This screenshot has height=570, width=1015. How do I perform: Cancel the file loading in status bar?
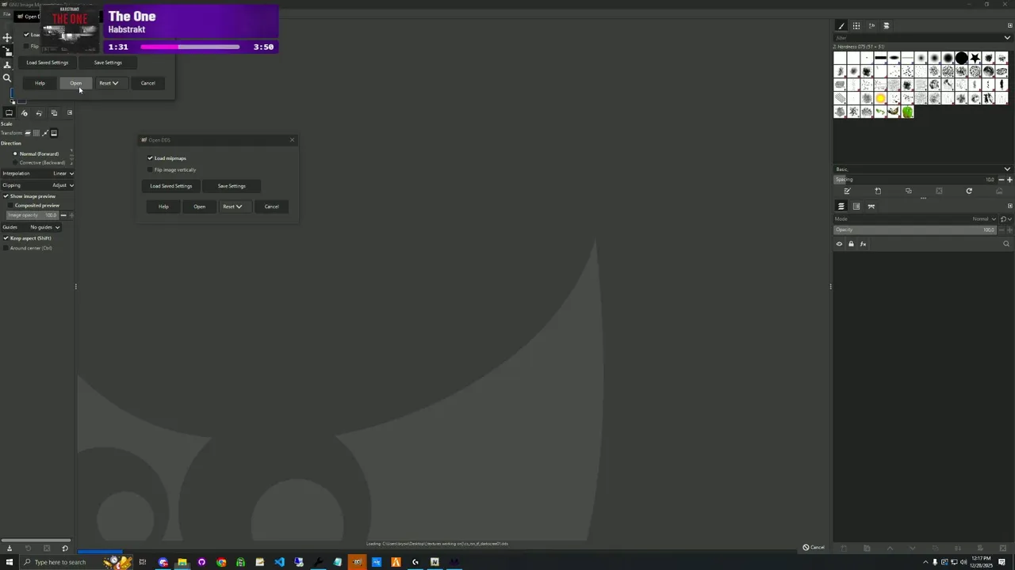(x=814, y=547)
